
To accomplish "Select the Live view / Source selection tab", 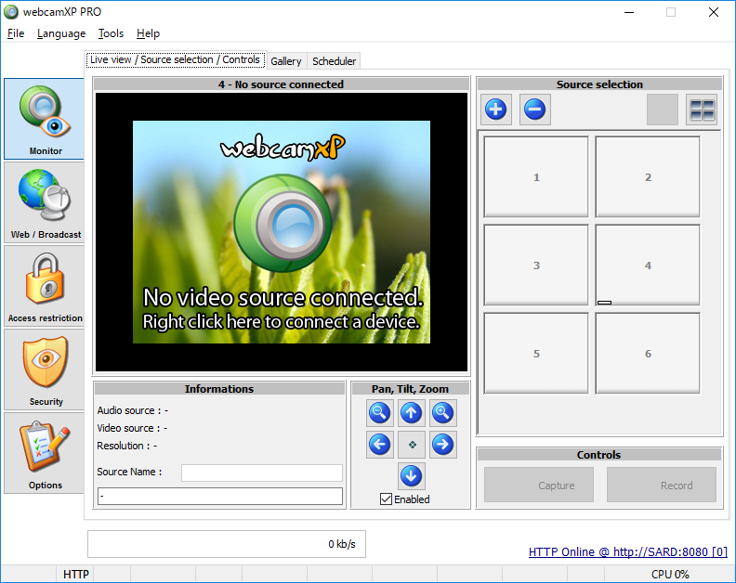I will coord(176,59).
